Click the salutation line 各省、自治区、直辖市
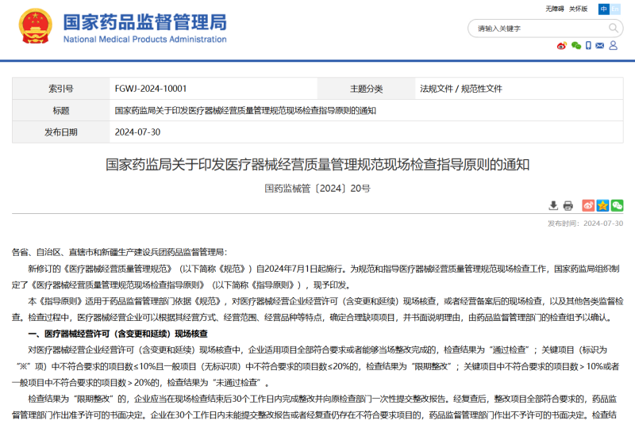 point(120,252)
